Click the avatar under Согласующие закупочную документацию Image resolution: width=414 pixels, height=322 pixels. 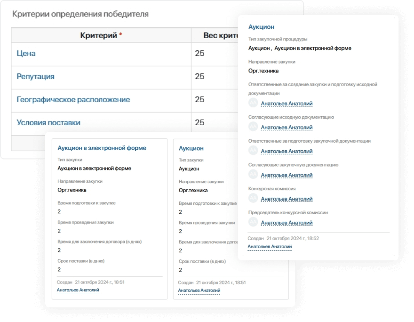[254, 174]
